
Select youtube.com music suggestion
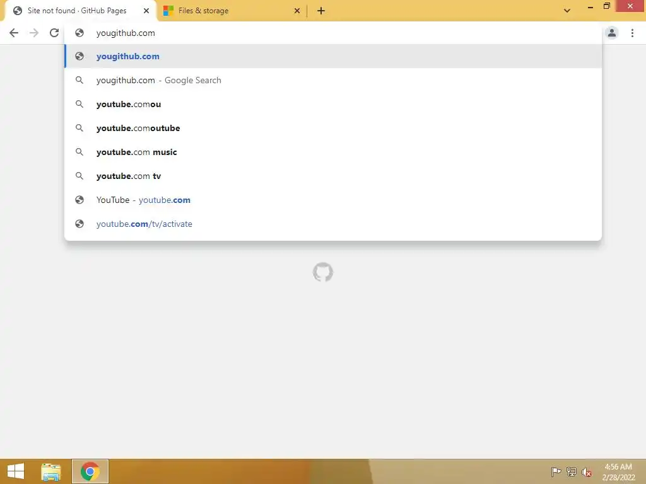(x=333, y=152)
